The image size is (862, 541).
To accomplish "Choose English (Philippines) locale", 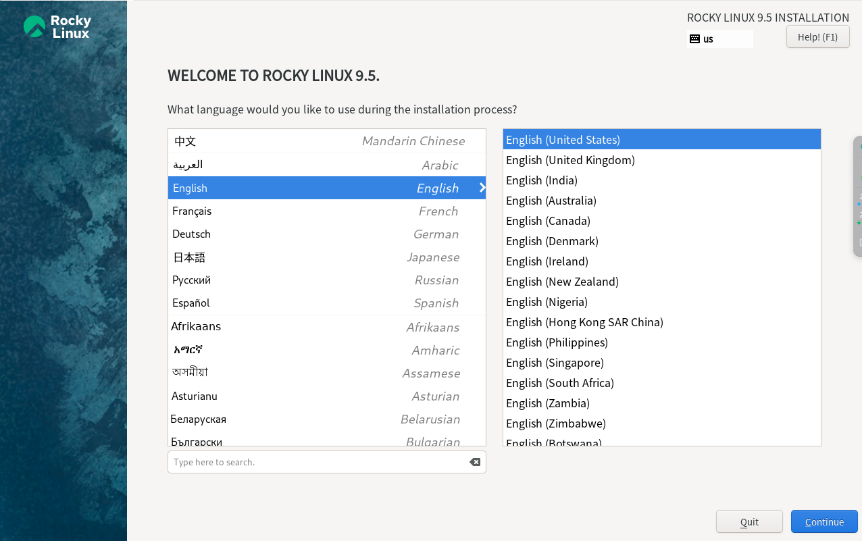I will 662,342.
